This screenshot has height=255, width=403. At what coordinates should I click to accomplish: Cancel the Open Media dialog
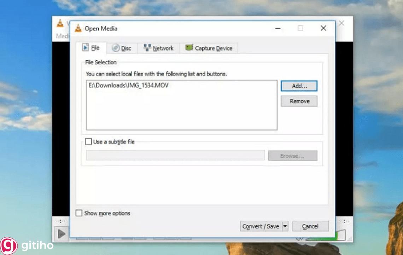click(310, 226)
